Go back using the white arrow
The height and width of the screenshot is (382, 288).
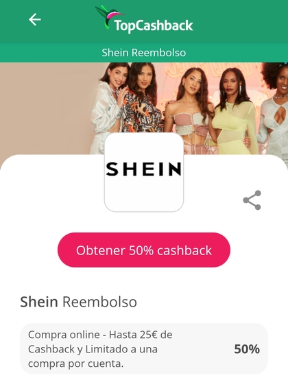click(35, 20)
